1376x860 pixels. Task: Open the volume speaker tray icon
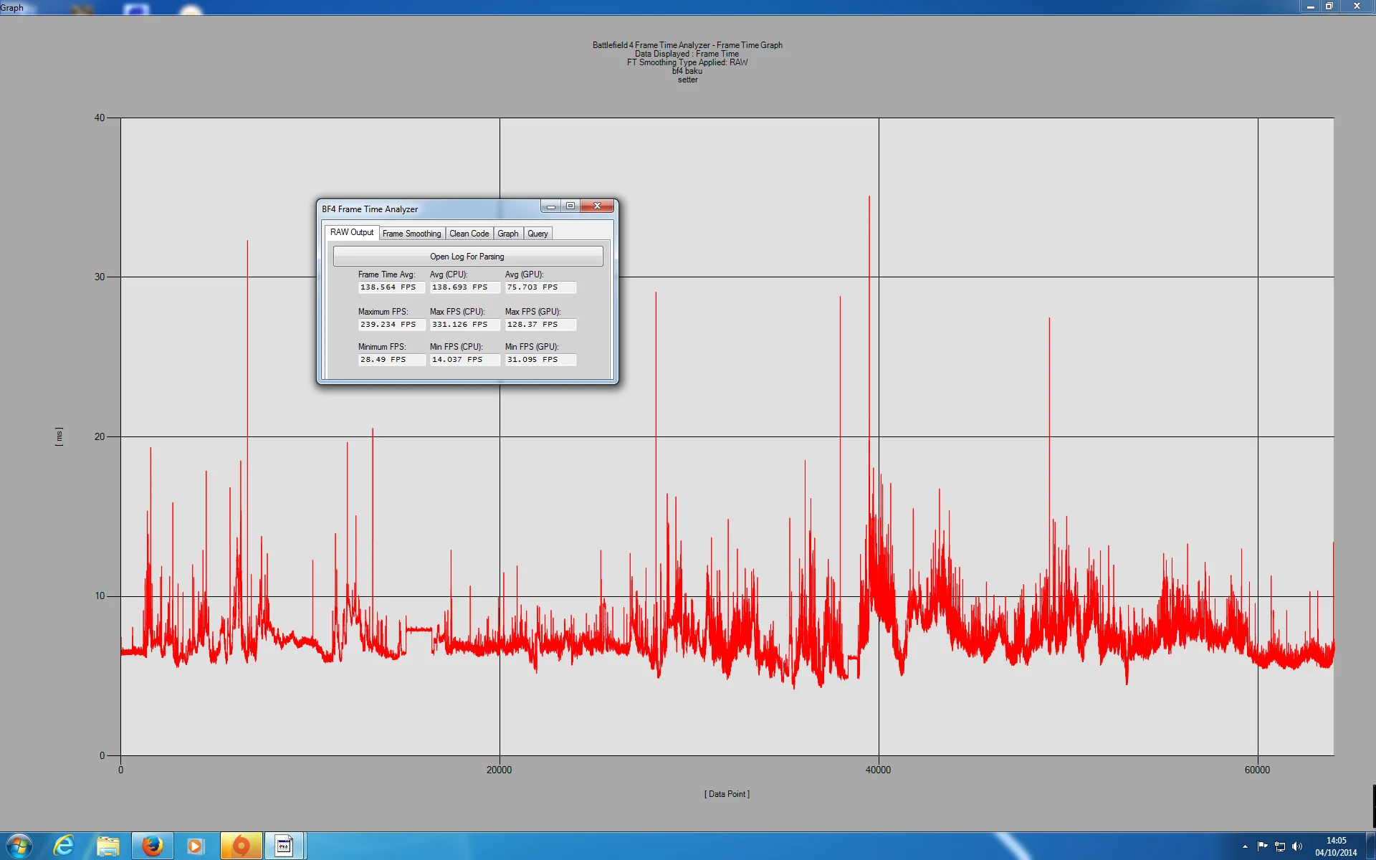pos(1297,846)
